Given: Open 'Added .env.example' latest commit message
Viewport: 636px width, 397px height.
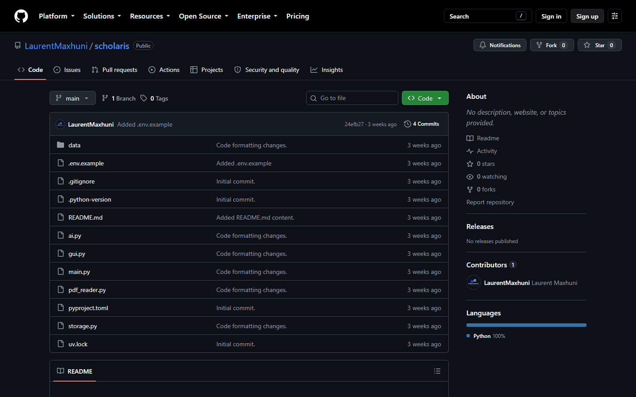Looking at the screenshot, I should coord(145,124).
